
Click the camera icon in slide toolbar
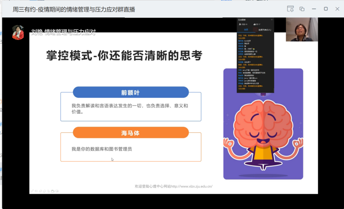53,191
